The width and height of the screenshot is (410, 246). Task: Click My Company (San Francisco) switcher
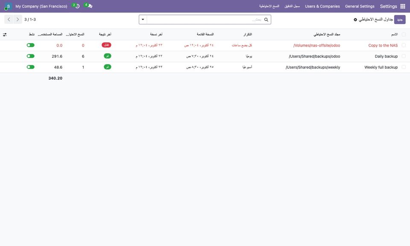click(41, 6)
